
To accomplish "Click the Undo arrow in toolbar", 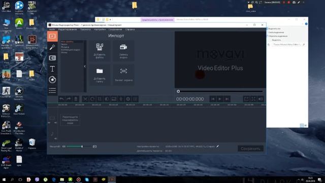I will pos(61,99).
